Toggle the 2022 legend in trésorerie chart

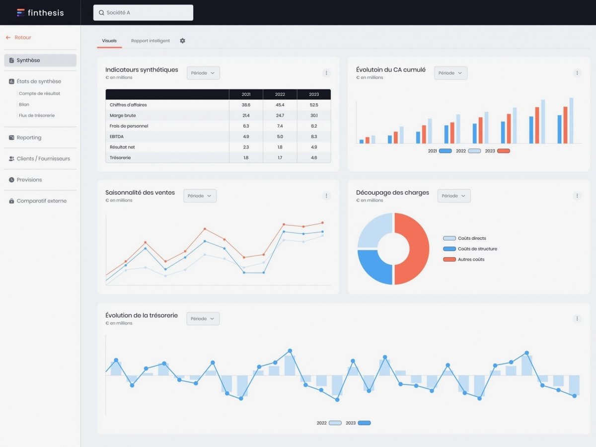point(335,423)
